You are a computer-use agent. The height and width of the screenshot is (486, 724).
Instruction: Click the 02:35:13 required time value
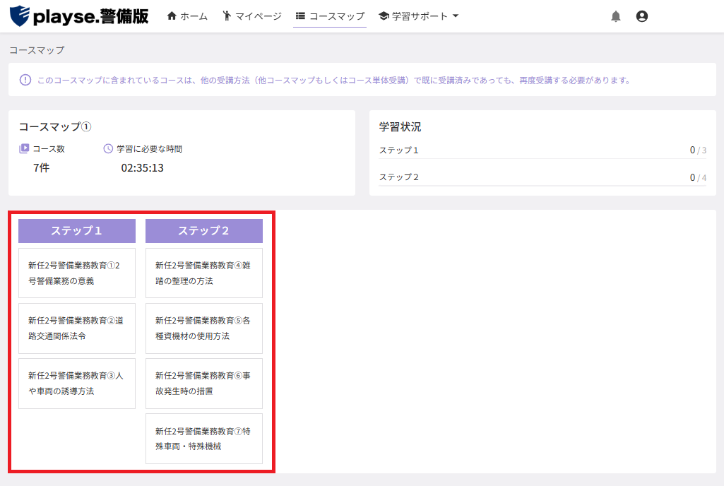pos(142,167)
